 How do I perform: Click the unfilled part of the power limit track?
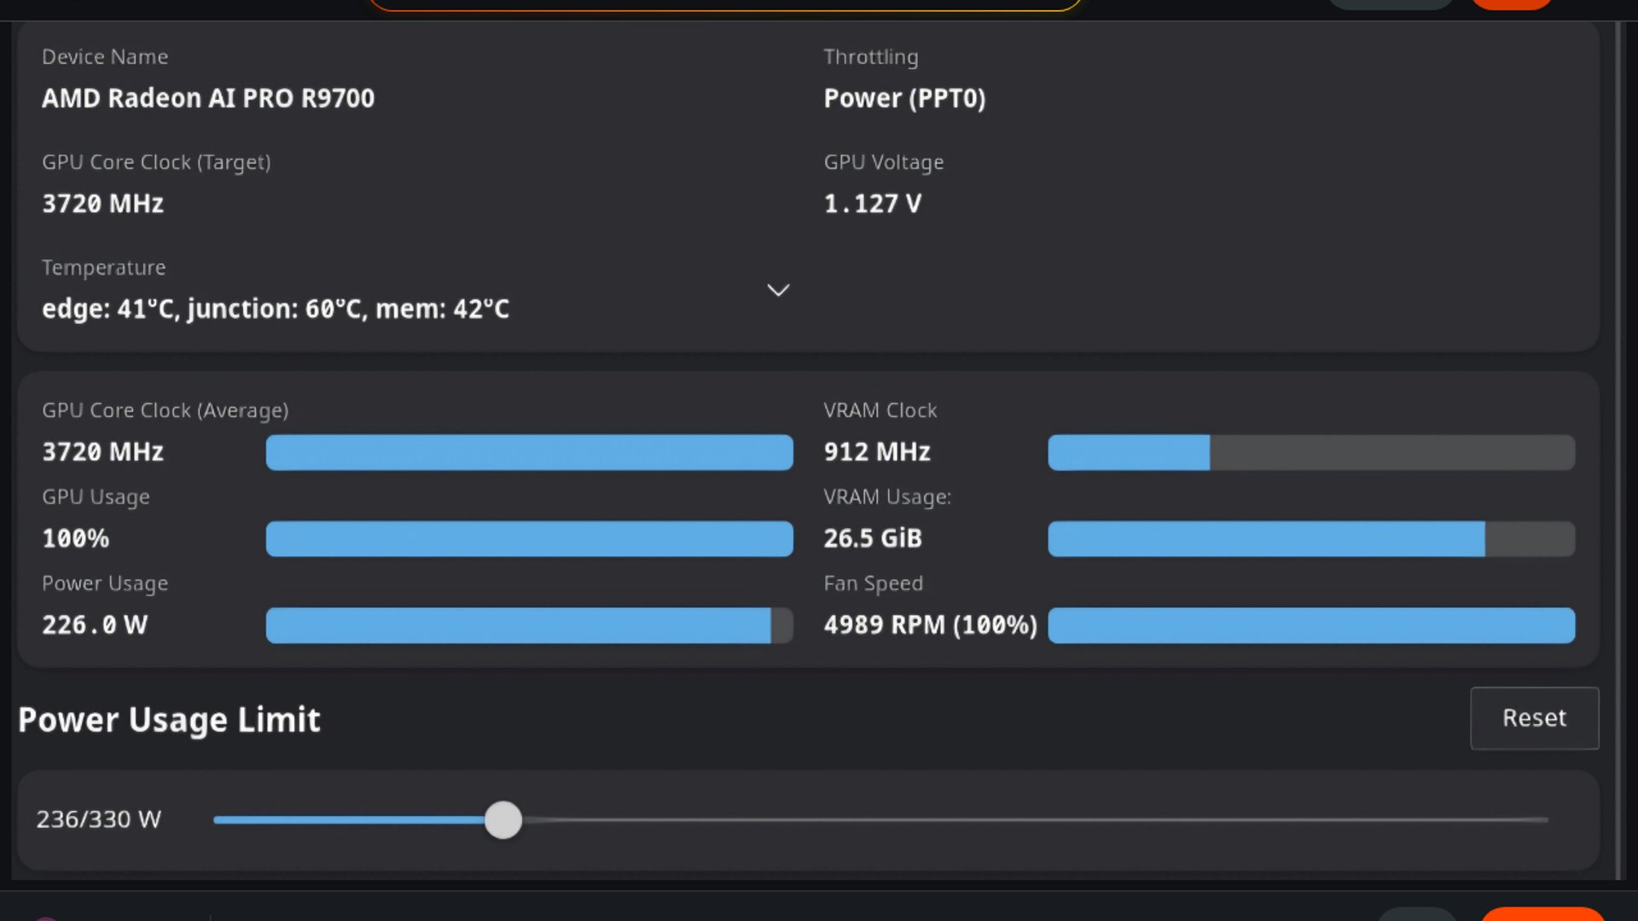coord(1036,820)
